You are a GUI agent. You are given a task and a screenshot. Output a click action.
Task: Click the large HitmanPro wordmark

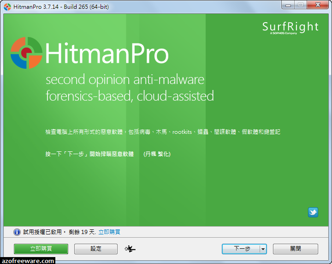tap(107, 53)
